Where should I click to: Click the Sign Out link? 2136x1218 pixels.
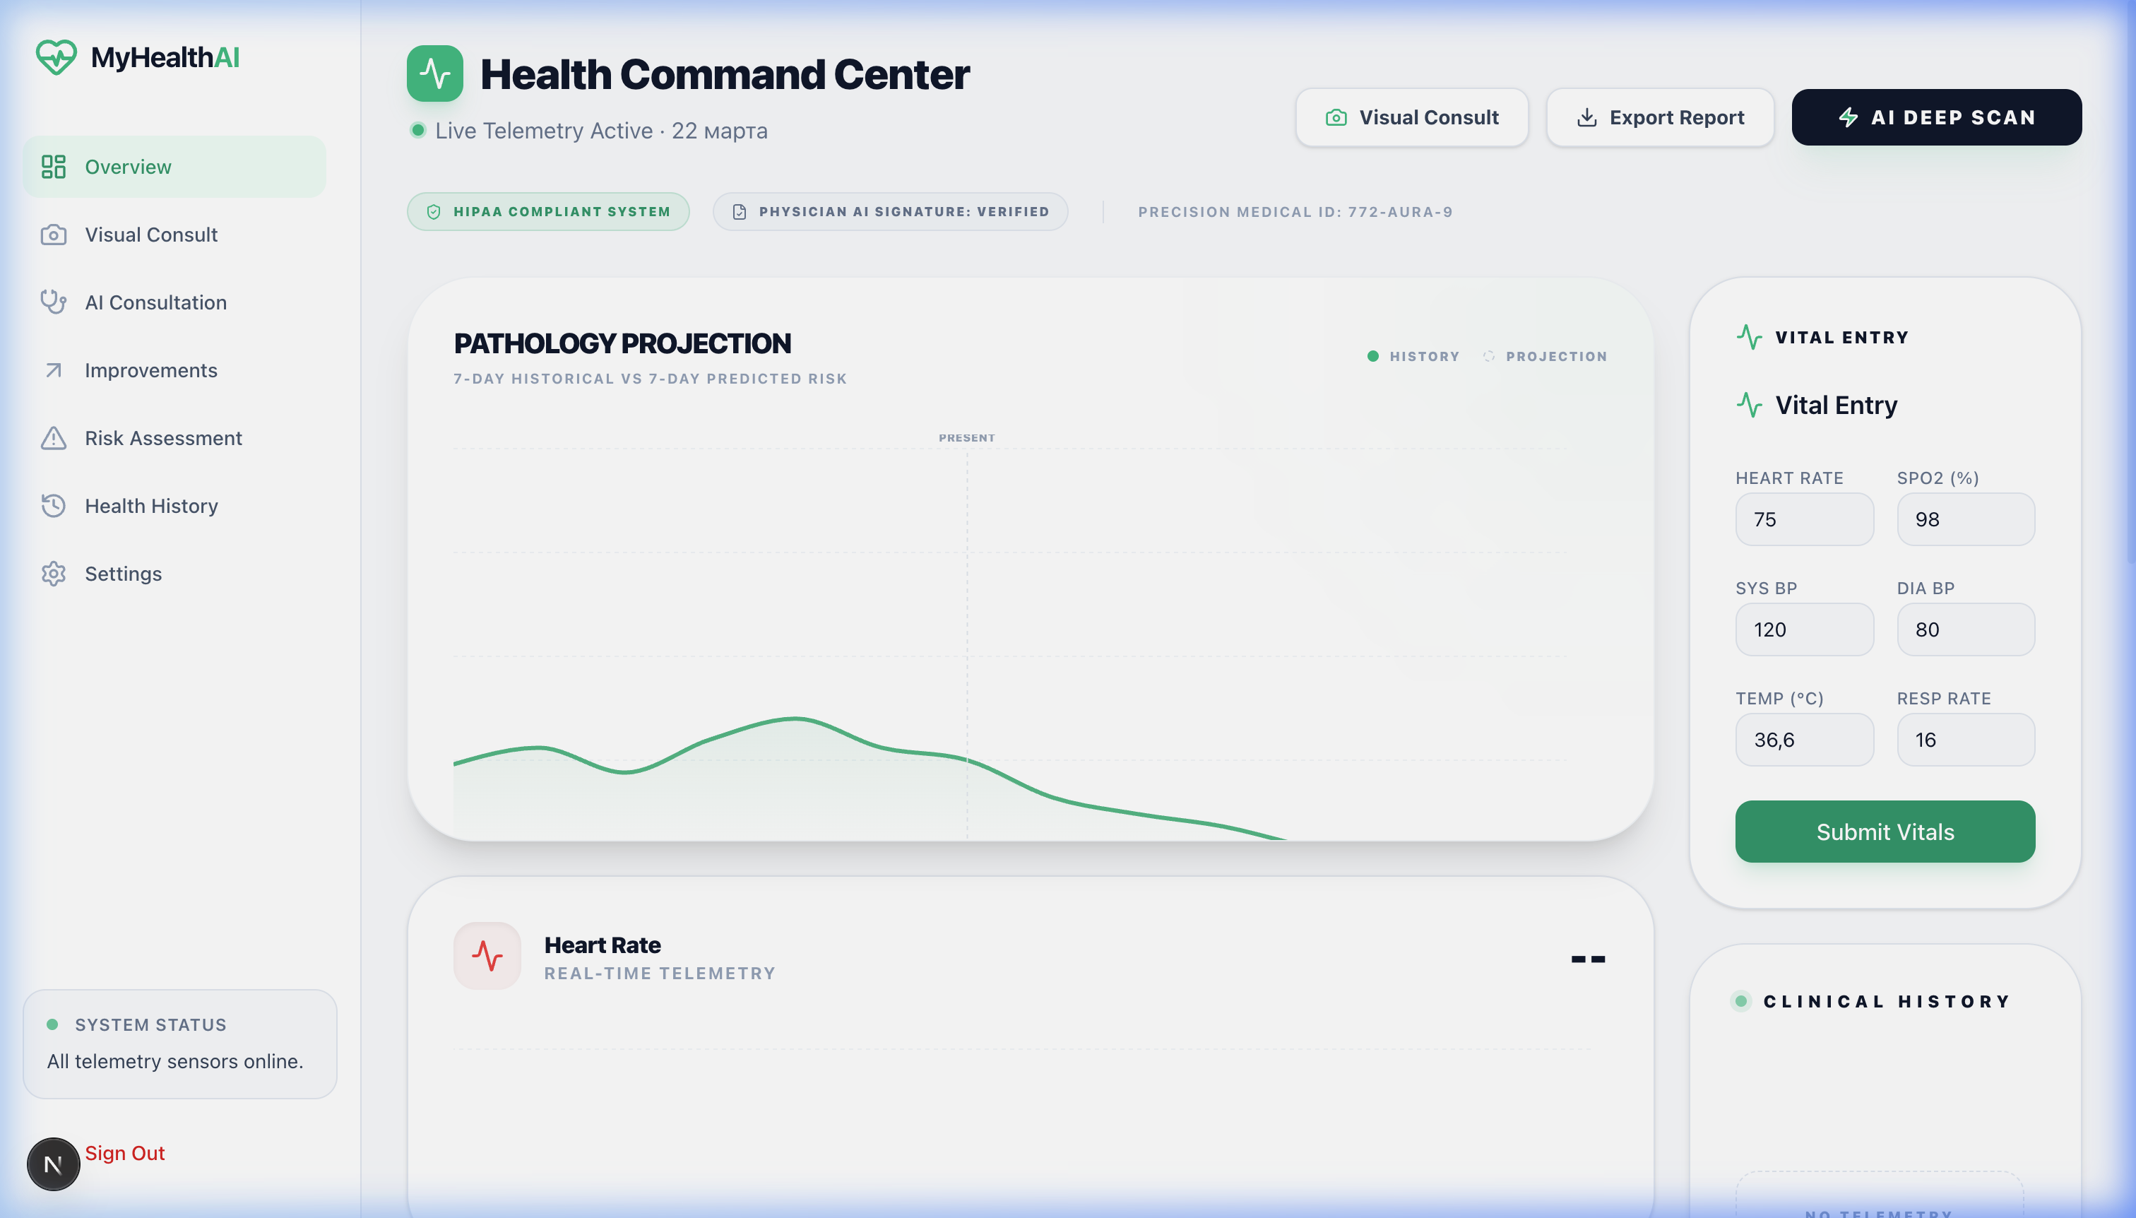click(x=124, y=1153)
